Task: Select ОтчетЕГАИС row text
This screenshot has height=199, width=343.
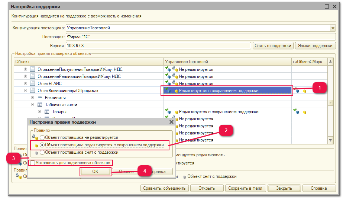Action: point(49,84)
